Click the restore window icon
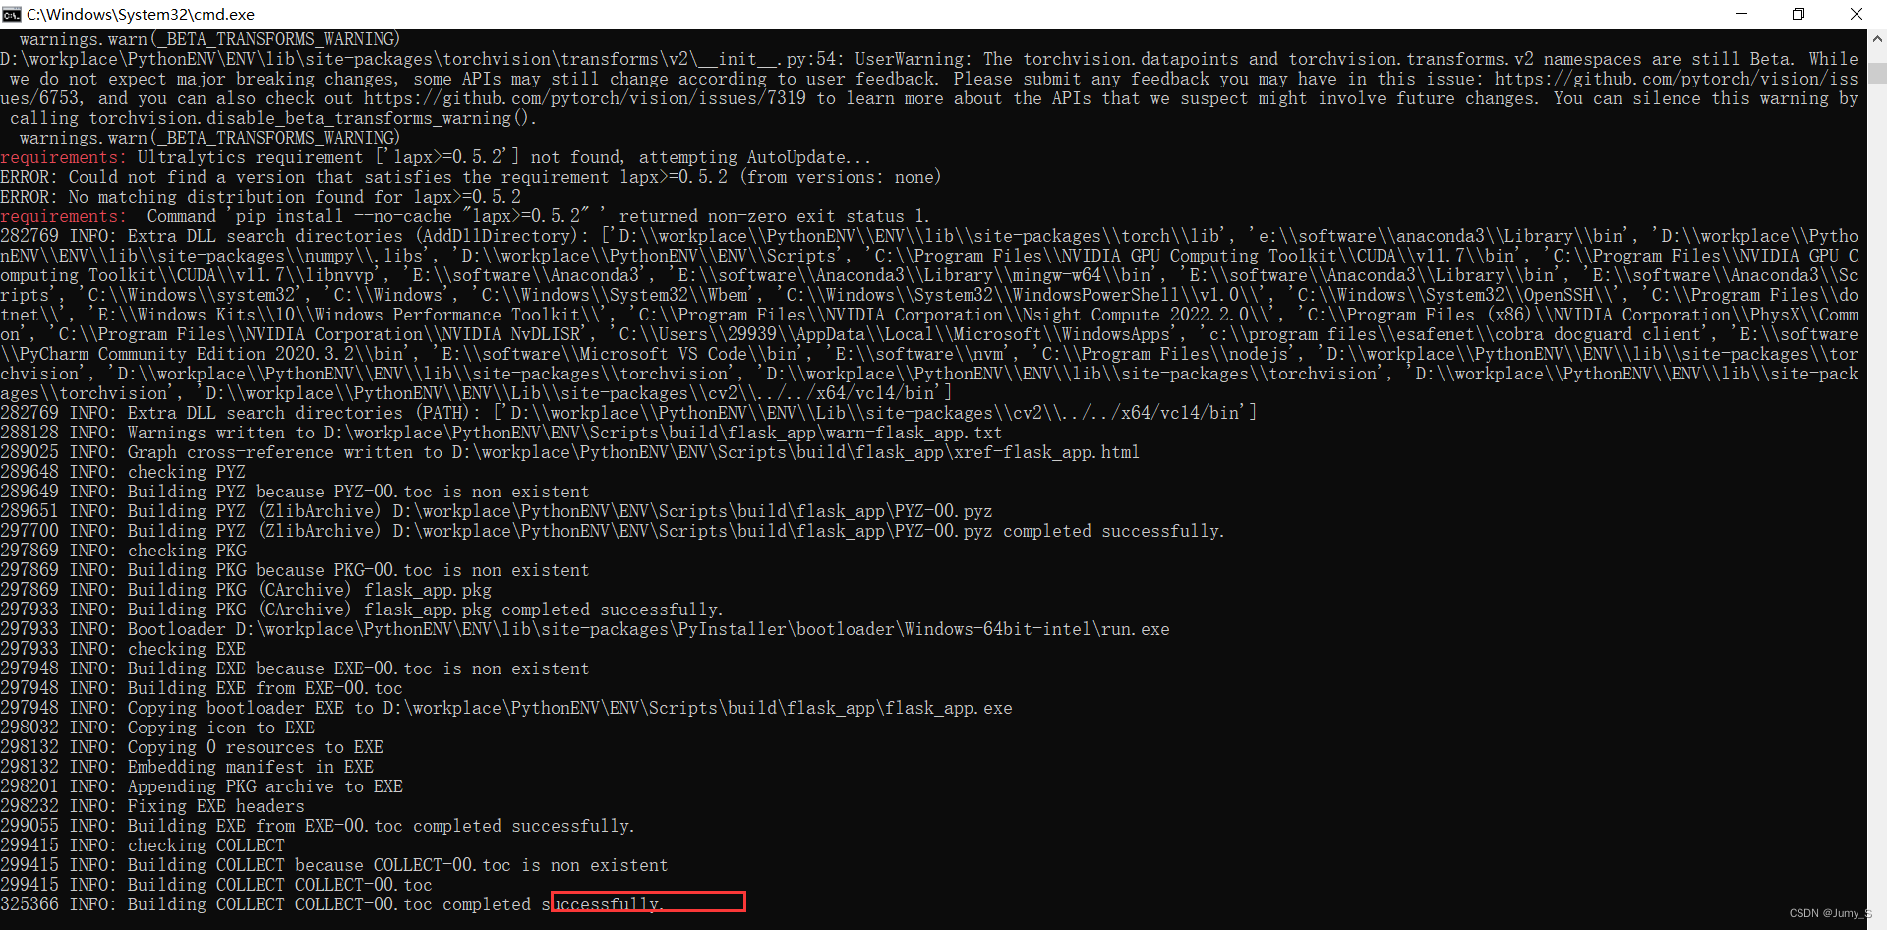This screenshot has width=1887, height=930. point(1799,14)
